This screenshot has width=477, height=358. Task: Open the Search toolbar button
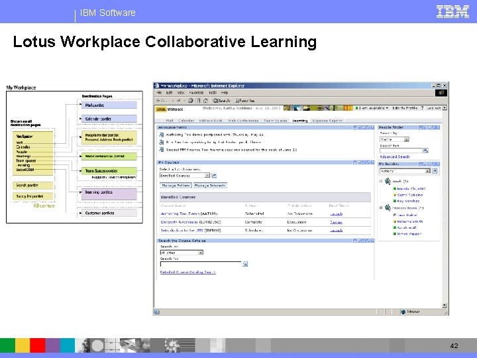221,101
